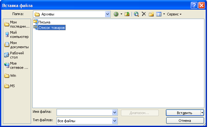Click the Вставить button

(x=183, y=113)
